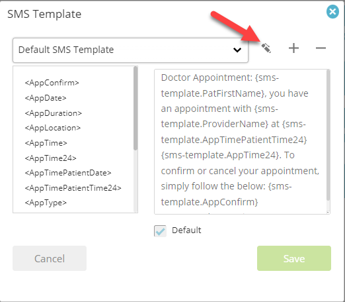Click inside the message text area
Screen dimensions: 345x302
240,142
